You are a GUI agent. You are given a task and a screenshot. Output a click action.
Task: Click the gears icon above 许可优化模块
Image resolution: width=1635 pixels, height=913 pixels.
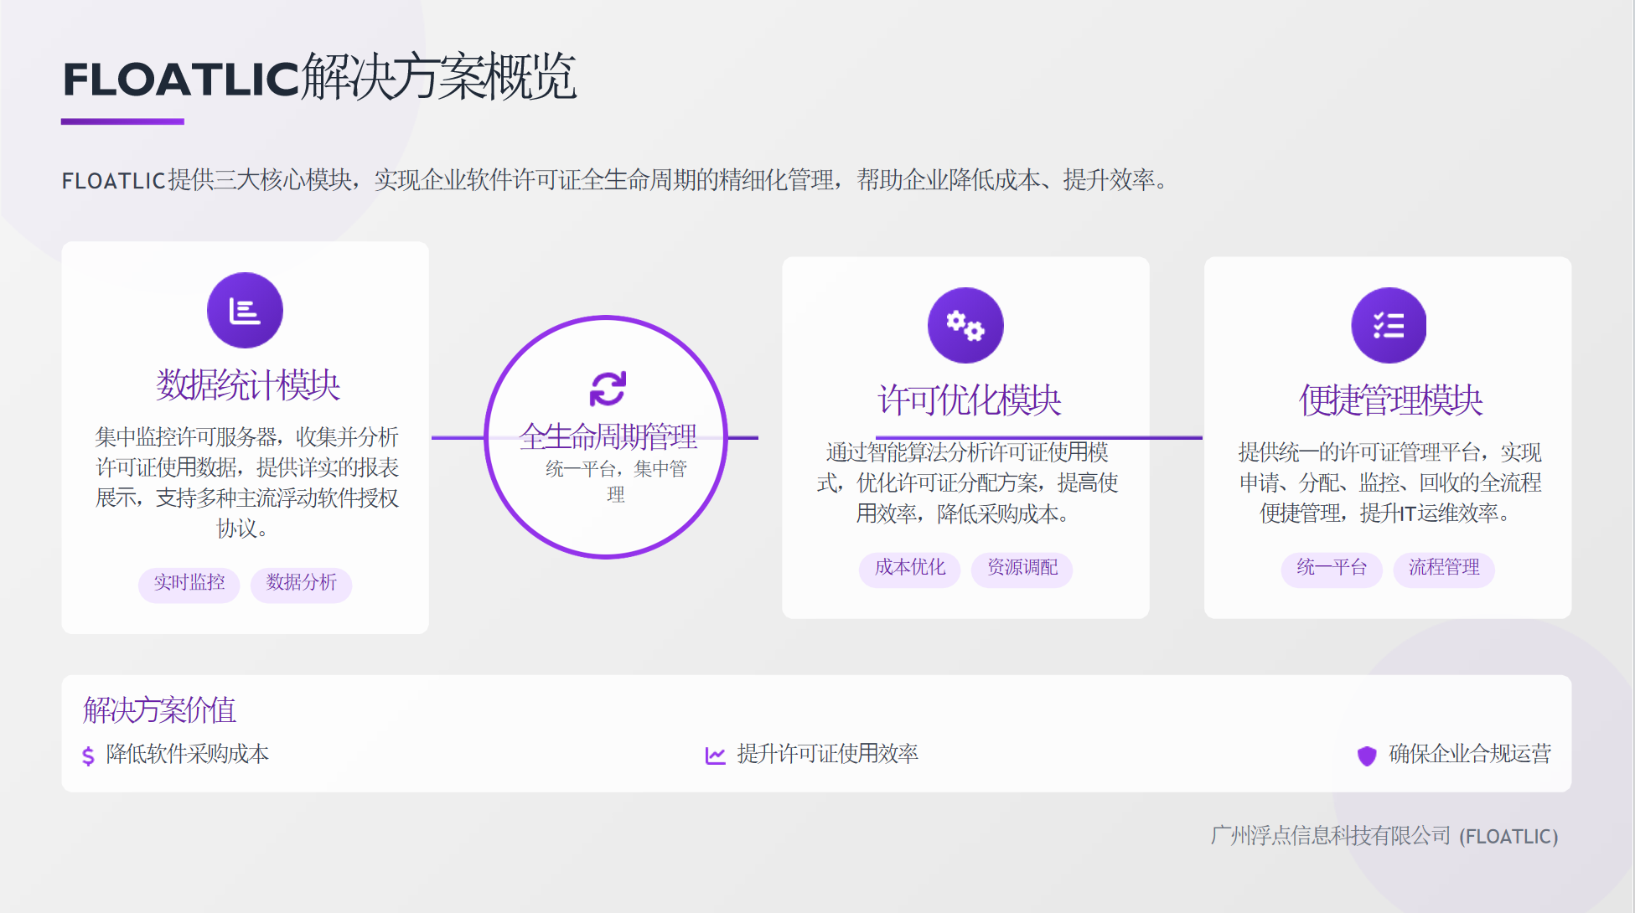pyautogui.click(x=965, y=326)
